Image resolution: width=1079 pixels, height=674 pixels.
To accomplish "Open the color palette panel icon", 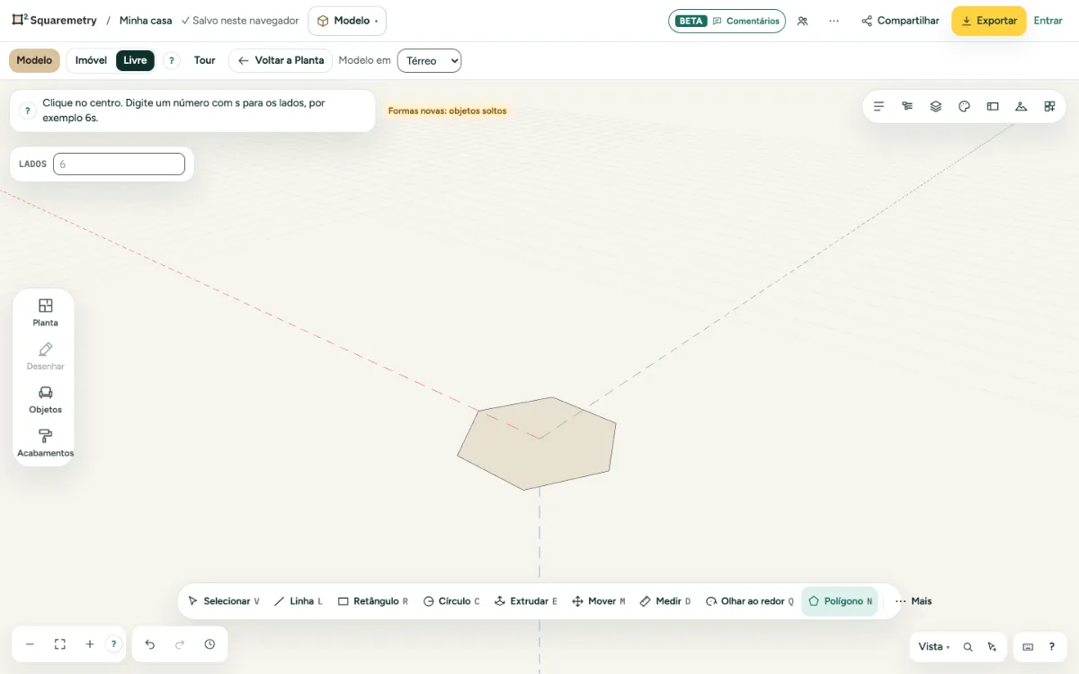I will click(965, 106).
